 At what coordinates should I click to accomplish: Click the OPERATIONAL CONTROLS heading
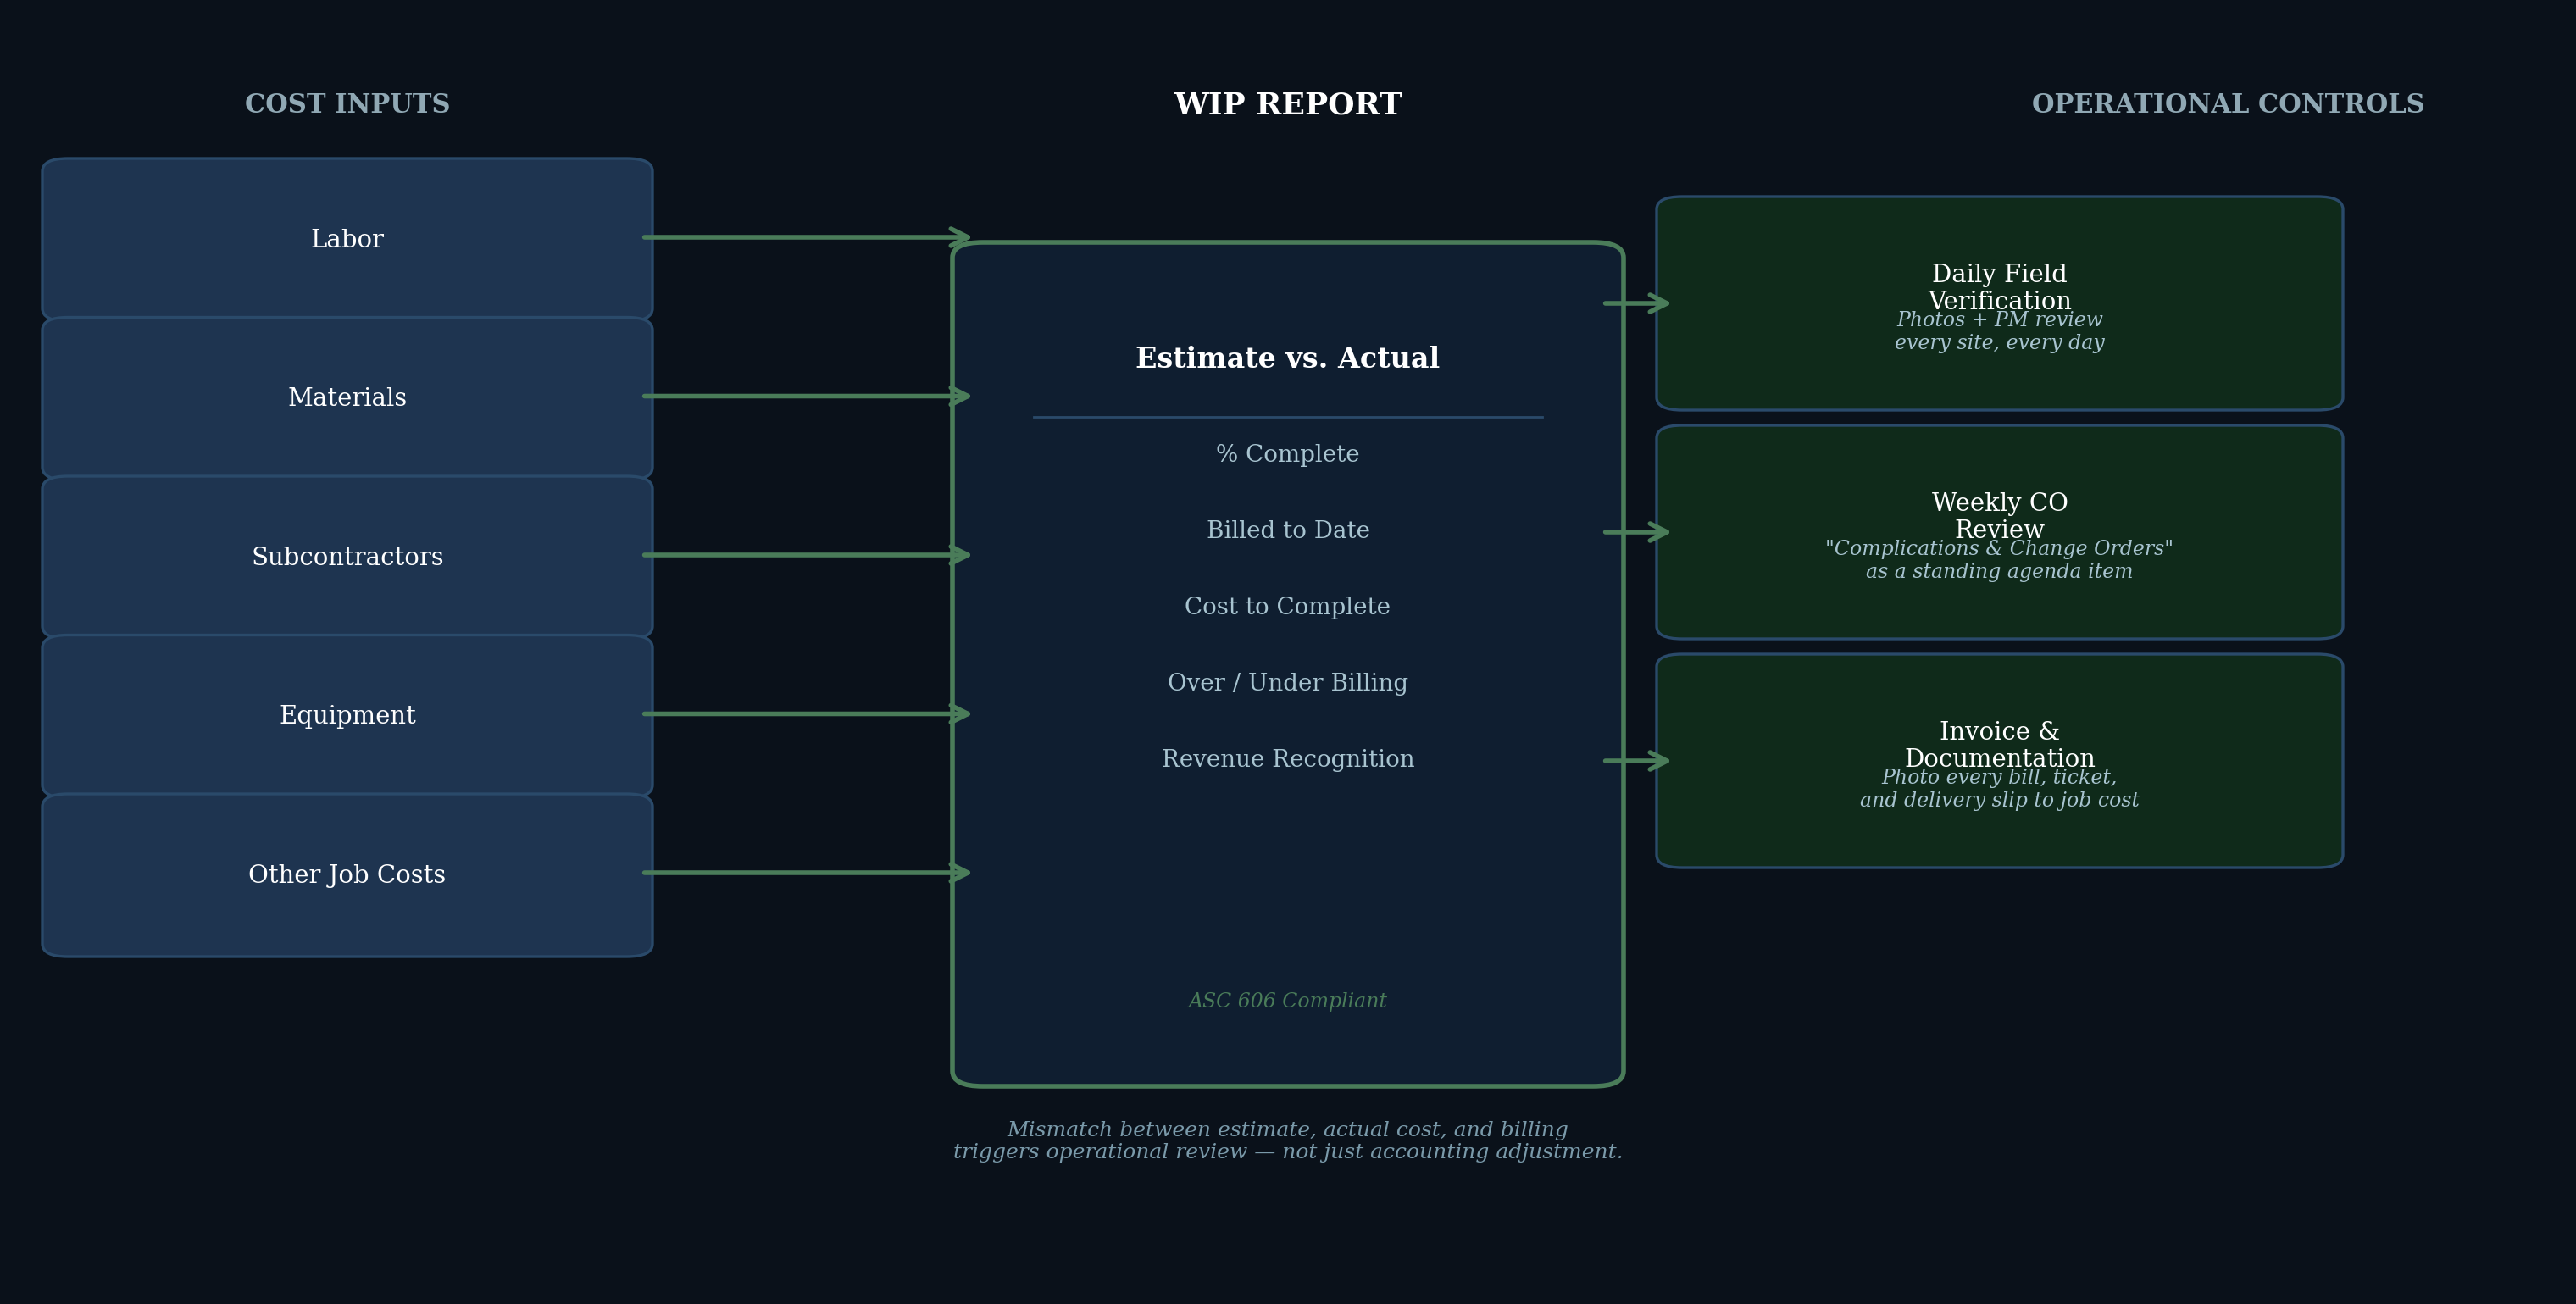pos(2228,104)
